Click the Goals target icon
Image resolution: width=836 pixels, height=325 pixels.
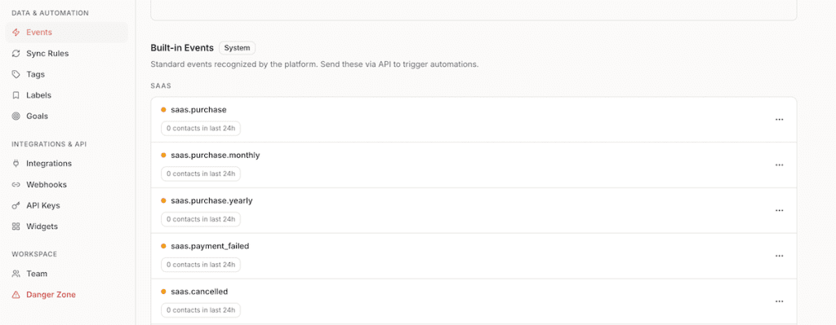click(x=16, y=116)
